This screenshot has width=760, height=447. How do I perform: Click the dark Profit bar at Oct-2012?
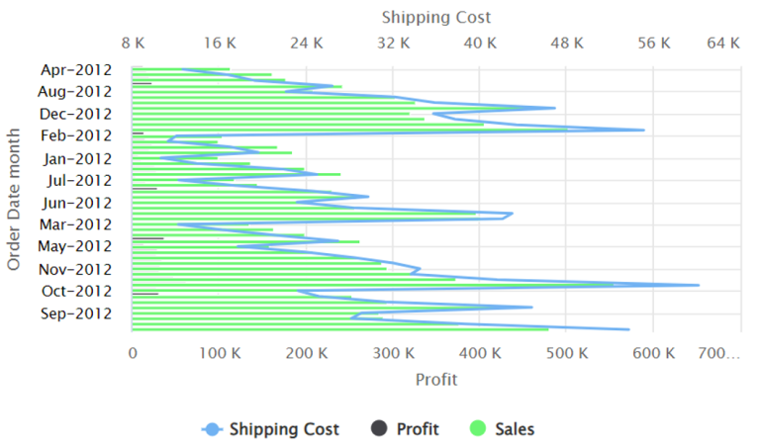(144, 294)
